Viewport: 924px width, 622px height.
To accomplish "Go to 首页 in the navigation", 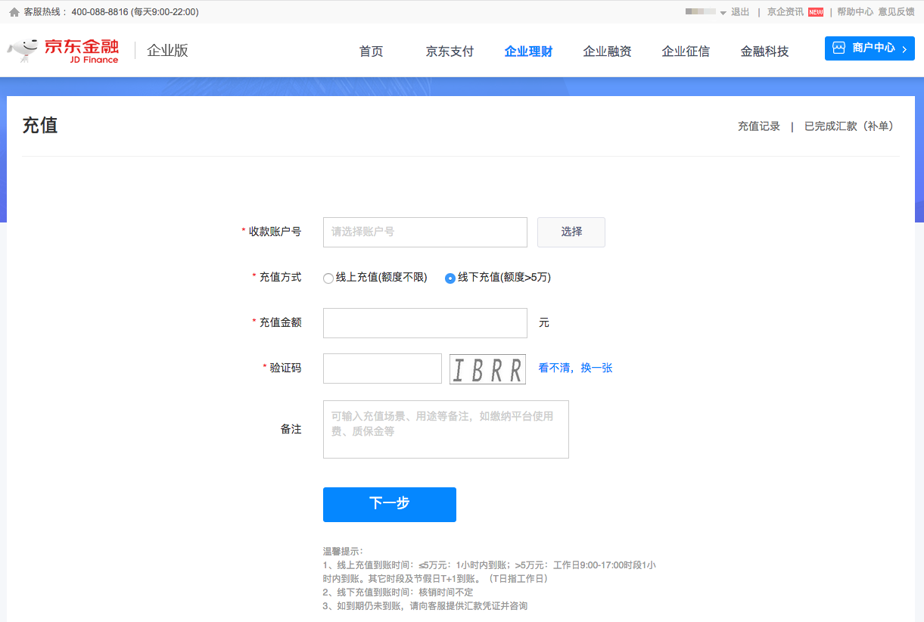I will click(371, 51).
